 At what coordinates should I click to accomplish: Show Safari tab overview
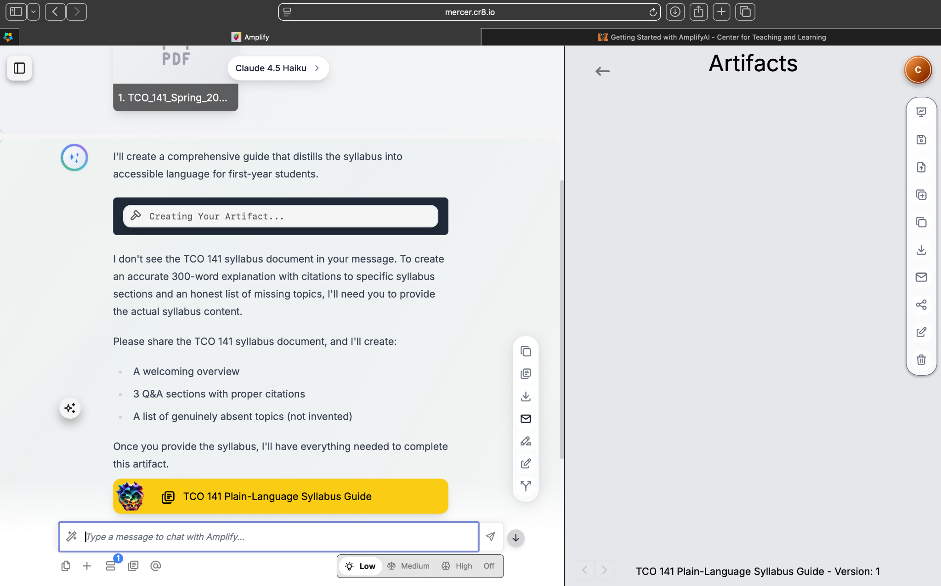pyautogui.click(x=745, y=12)
